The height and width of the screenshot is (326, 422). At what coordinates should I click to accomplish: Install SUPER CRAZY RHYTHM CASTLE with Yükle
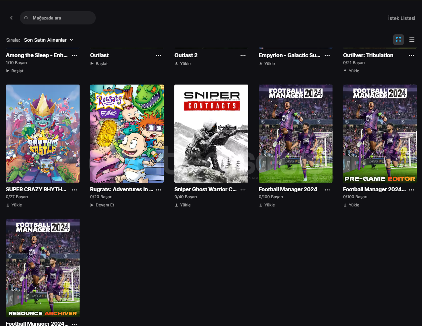coord(14,205)
